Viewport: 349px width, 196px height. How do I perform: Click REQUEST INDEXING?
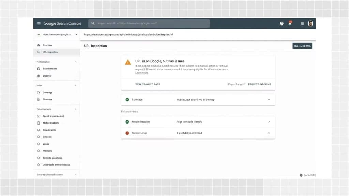[x=259, y=84]
